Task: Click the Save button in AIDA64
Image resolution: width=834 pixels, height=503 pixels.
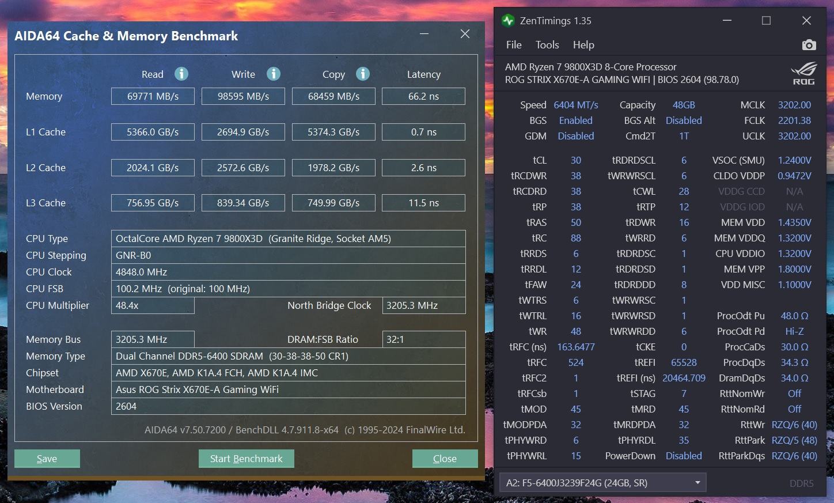Action: [47, 459]
